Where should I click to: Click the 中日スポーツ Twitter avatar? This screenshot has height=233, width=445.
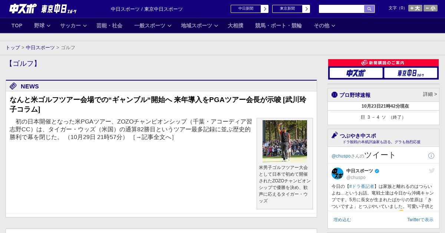337,173
